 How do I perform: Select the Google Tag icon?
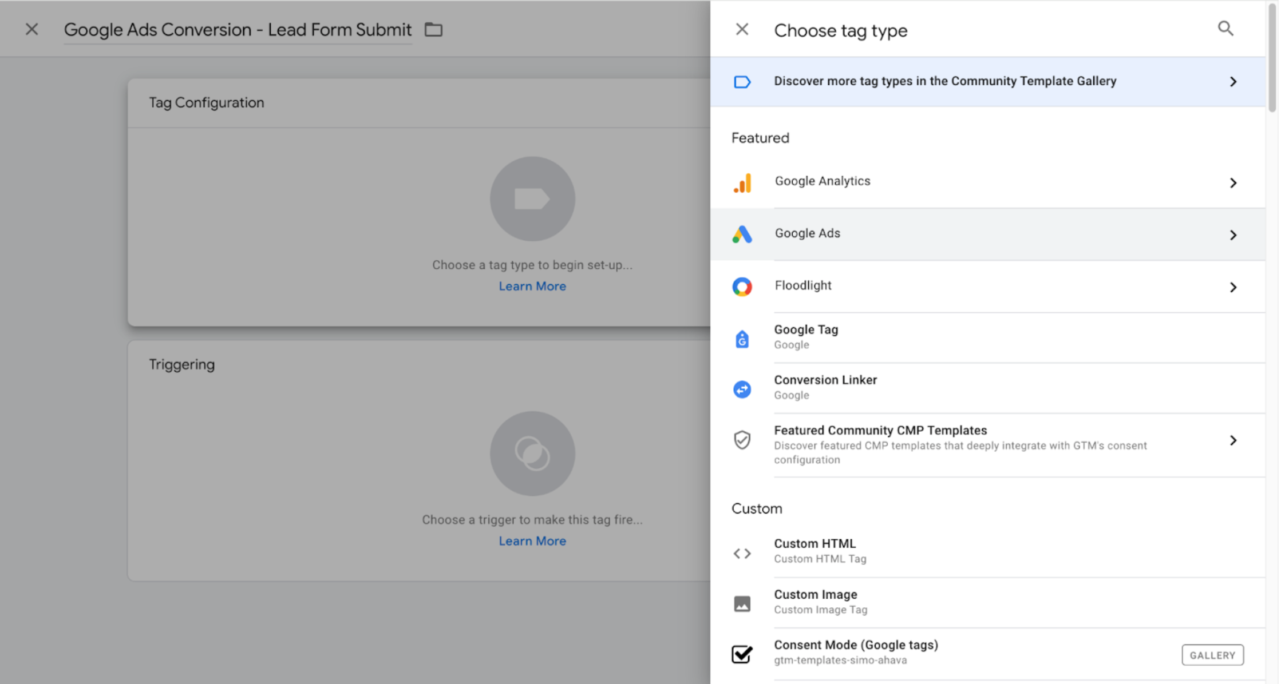pos(742,338)
